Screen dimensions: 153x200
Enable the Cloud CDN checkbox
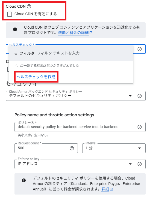pyautogui.click(x=10, y=14)
